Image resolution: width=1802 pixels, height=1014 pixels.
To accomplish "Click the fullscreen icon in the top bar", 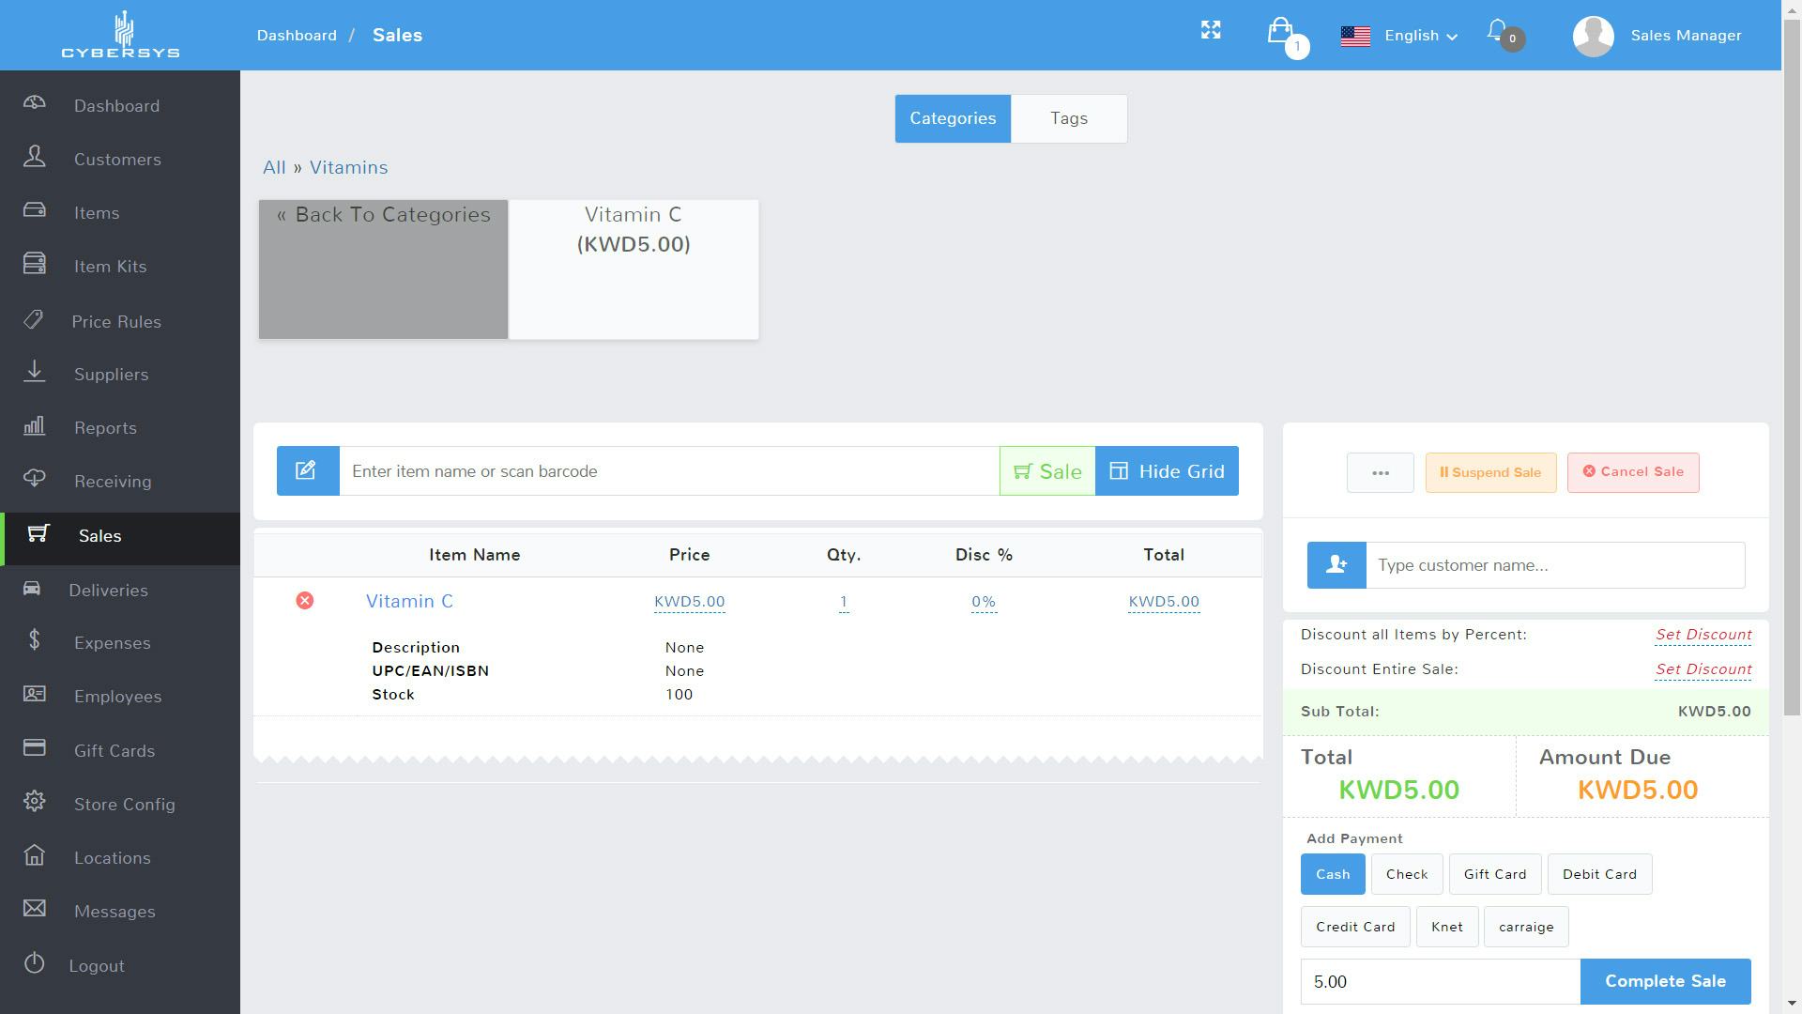I will tap(1211, 30).
